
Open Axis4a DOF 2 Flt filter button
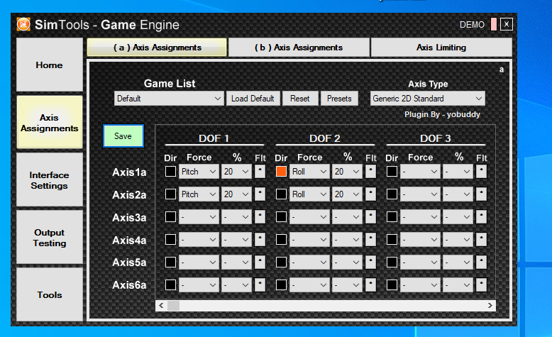370,240
